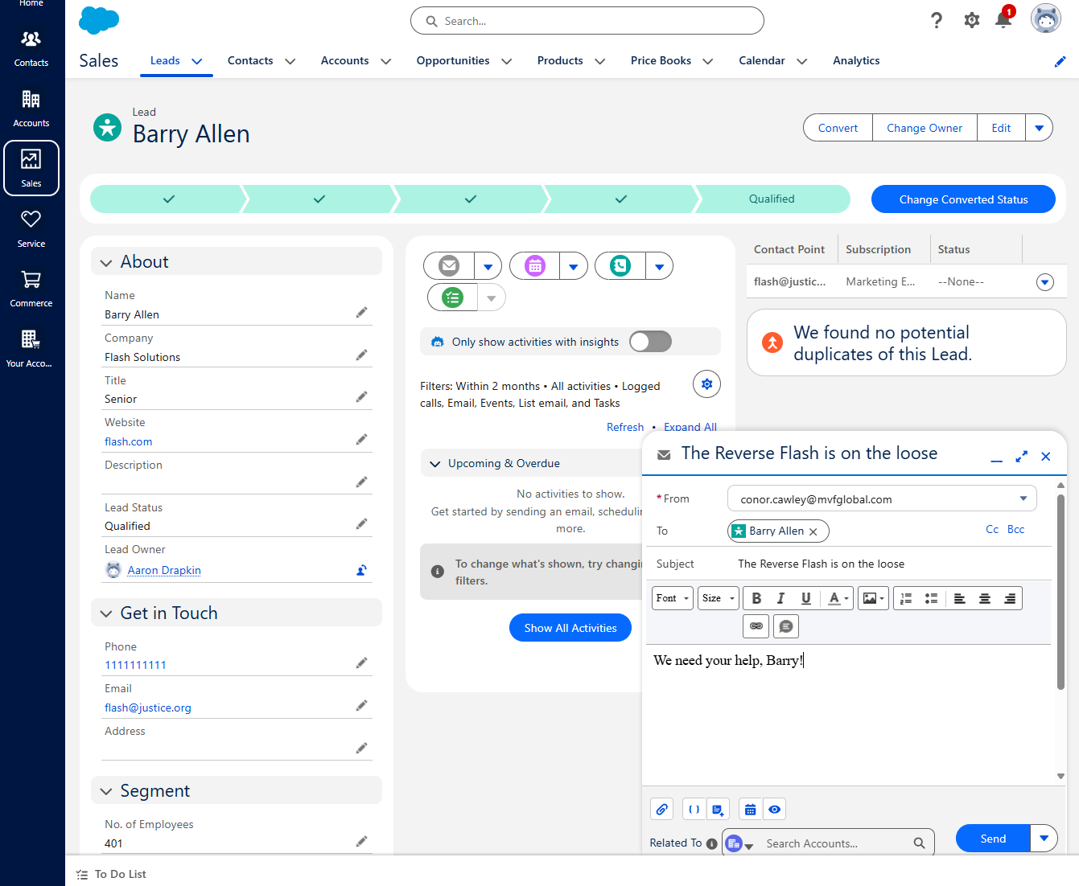Image resolution: width=1079 pixels, height=886 pixels.
Task: Apply bold formatting to email text
Action: click(x=756, y=597)
